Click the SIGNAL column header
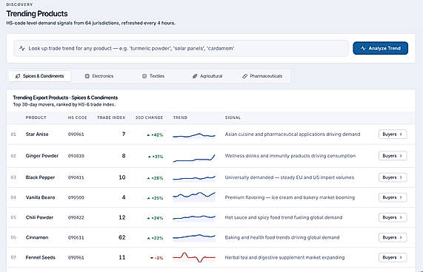 pos(233,118)
